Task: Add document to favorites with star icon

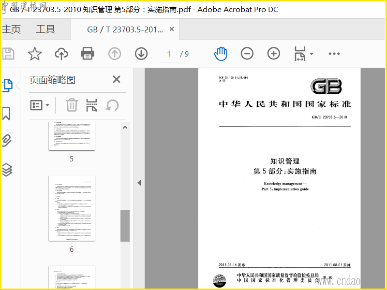Action: [x=35, y=54]
